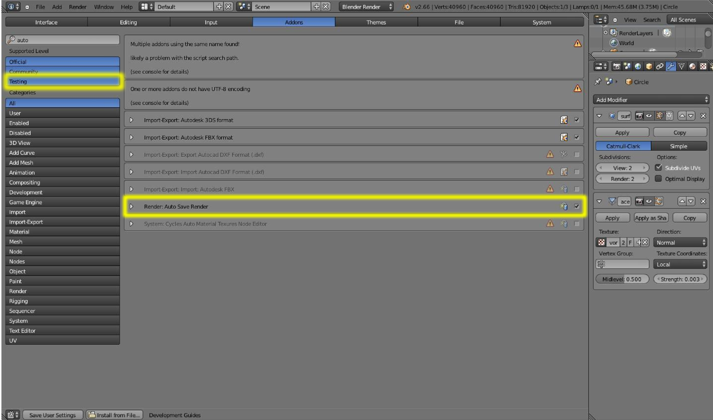Viewport: 713px width, 420px height.
Task: Collapse the Displace modifier panel
Action: (599, 201)
